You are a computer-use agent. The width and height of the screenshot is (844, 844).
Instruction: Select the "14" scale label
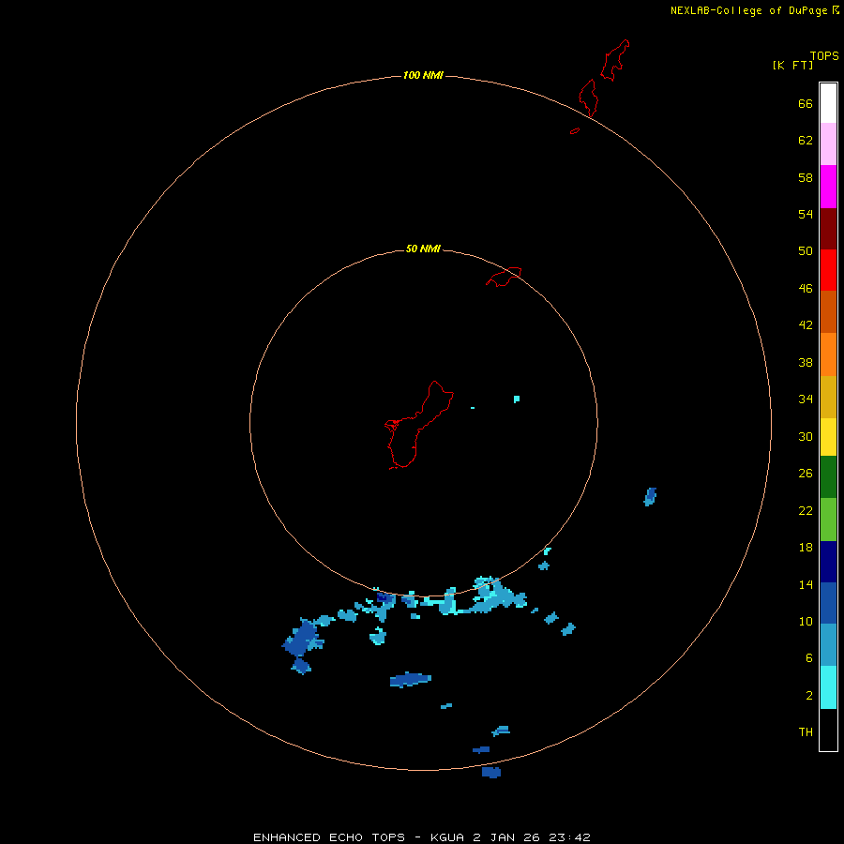[x=806, y=584]
